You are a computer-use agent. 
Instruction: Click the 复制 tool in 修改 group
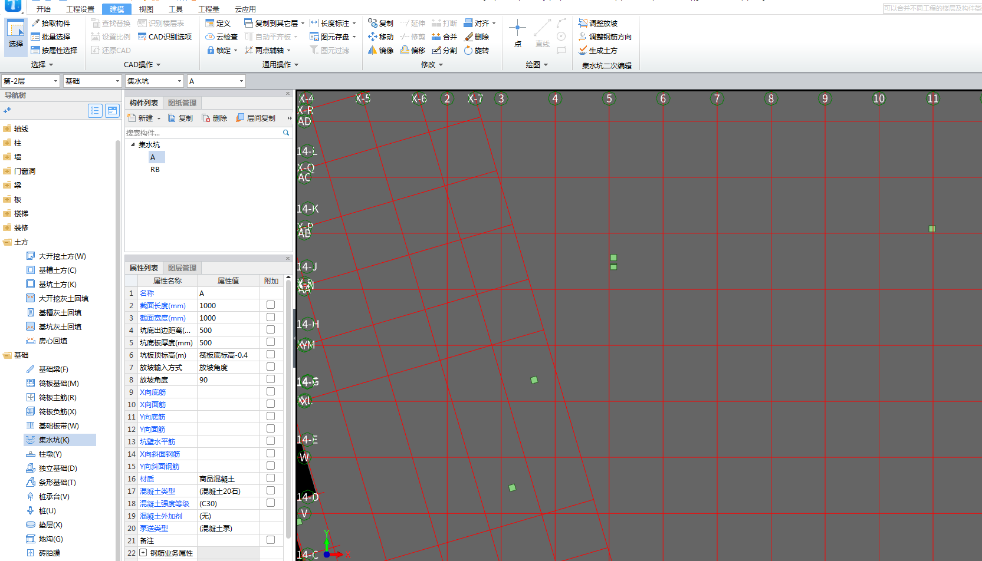[x=380, y=23]
